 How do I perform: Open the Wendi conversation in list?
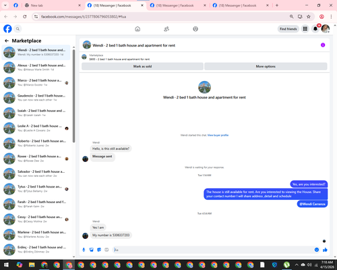coord(36,53)
